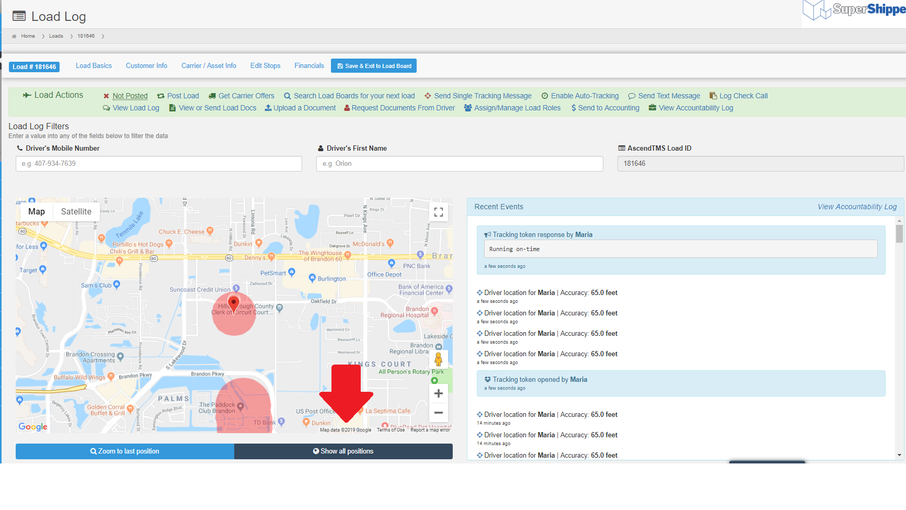Switch the map to Map view
Screen dimensions: 906x510
point(37,211)
